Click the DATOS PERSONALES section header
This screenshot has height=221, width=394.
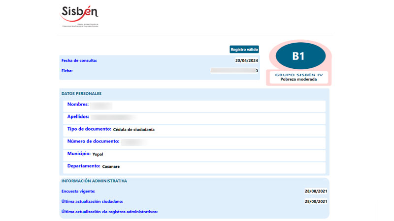click(81, 93)
